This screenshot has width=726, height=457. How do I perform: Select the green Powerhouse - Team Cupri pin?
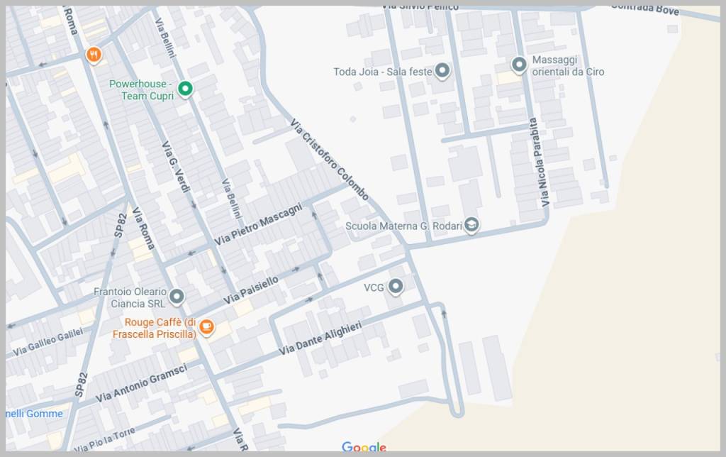pyautogui.click(x=185, y=89)
